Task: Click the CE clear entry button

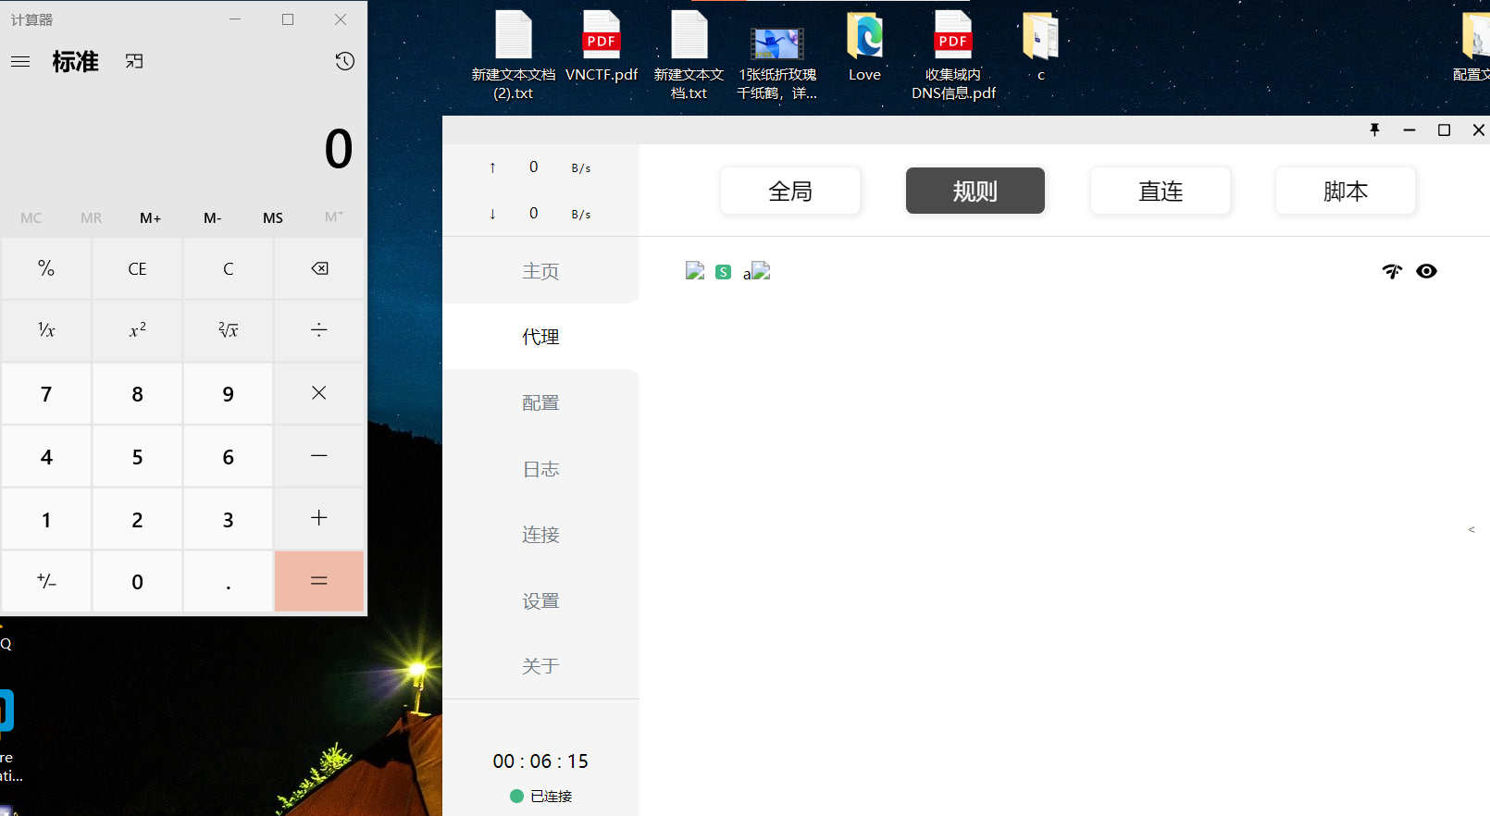Action: coord(137,268)
